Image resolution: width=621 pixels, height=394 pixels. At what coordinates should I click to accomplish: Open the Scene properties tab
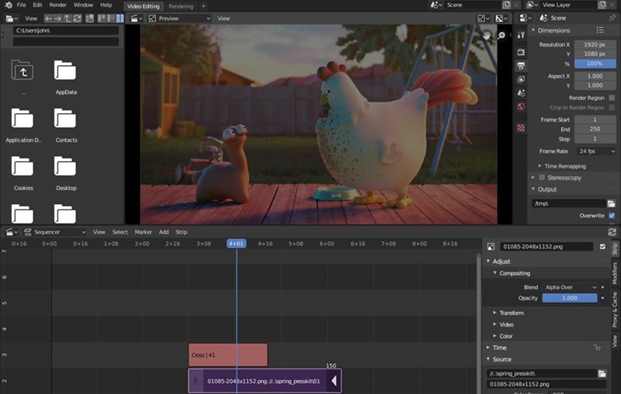(521, 93)
